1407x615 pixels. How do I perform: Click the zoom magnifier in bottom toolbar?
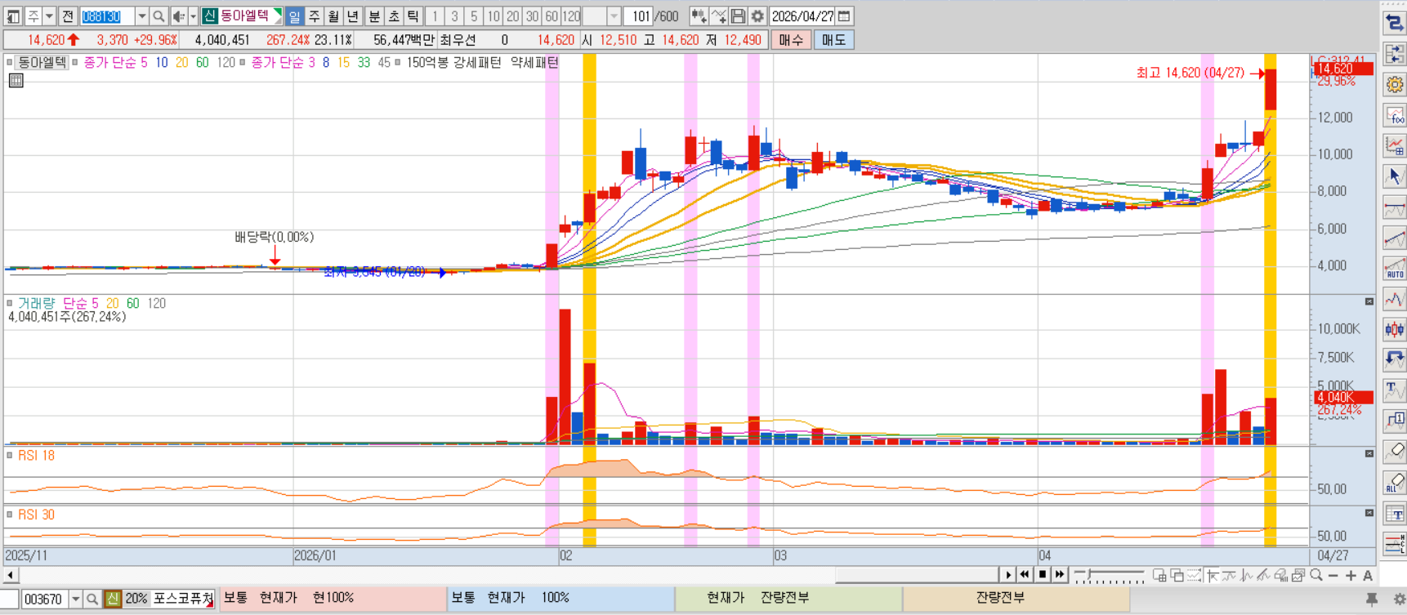(1315, 576)
